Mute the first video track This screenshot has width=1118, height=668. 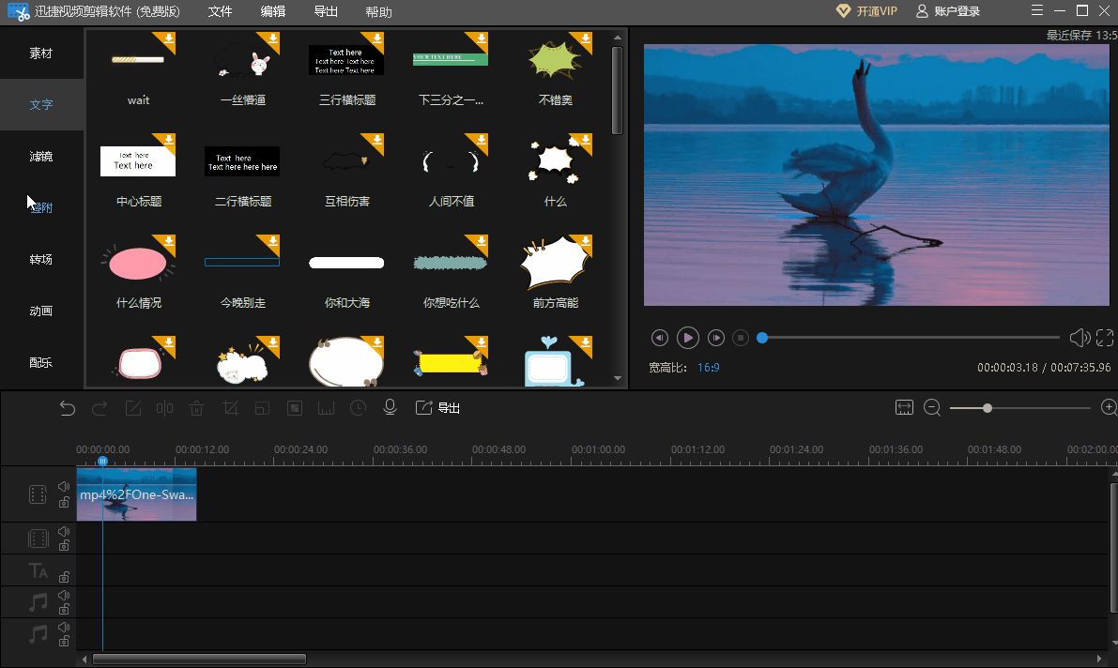tap(64, 486)
